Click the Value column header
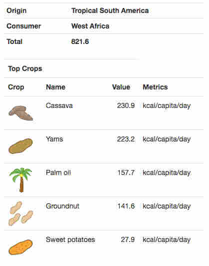Screen dimensions: 209x266 (x=121, y=87)
